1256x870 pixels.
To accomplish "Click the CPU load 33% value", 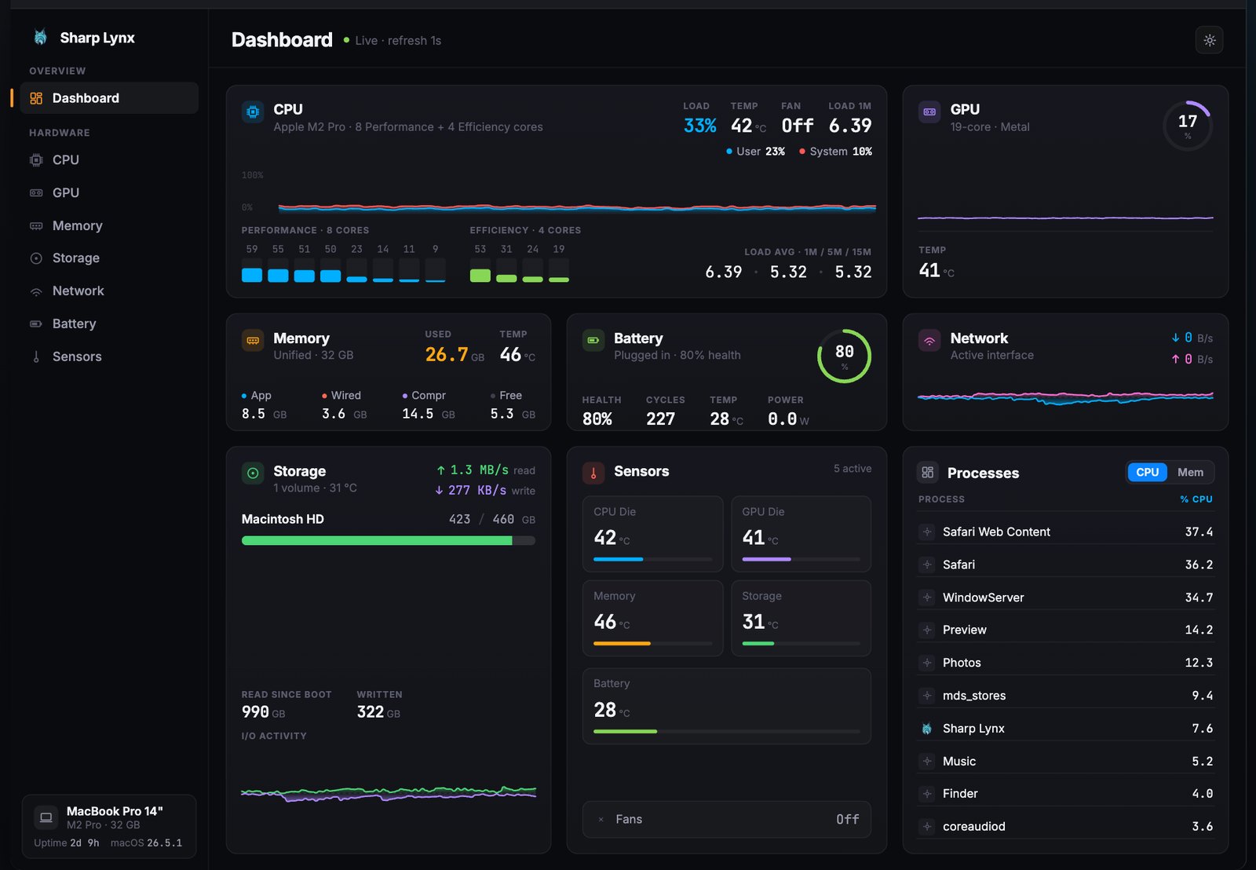I will click(x=699, y=126).
